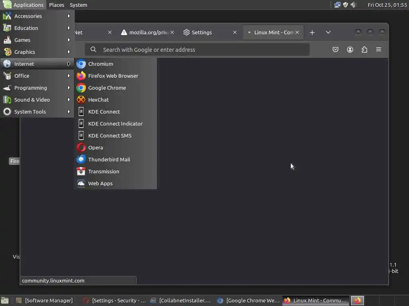Click the clock showing Fri Oct 25
Image resolution: width=409 pixels, height=306 pixels.
click(387, 5)
